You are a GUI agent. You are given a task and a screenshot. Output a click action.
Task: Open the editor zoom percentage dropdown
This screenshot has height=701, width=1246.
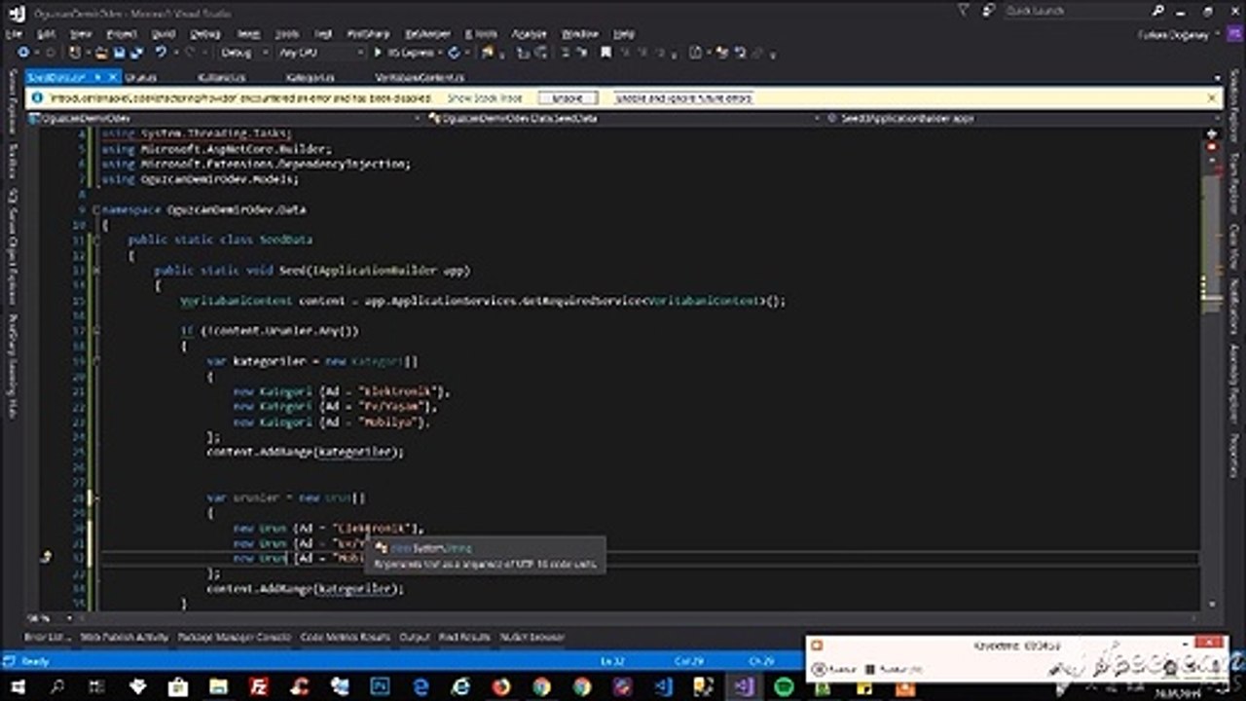52,618
